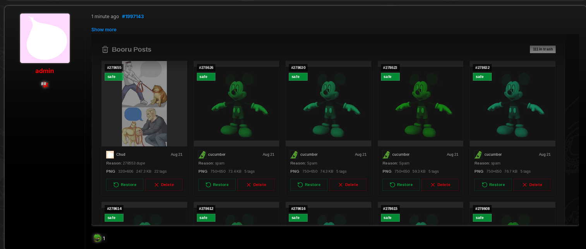Viewport: 586px width, 249px height.
Task: Open Mickey thumbnail of post #278623
Action: click(x=421, y=104)
